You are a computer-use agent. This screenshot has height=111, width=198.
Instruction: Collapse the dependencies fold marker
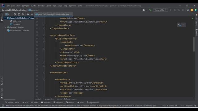(x=44, y=73)
